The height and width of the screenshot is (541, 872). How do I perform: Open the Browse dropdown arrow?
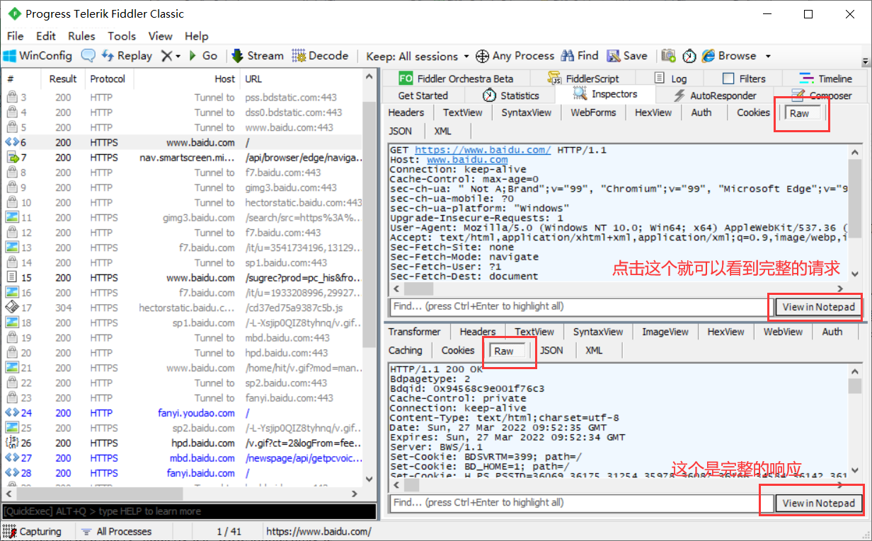point(768,56)
